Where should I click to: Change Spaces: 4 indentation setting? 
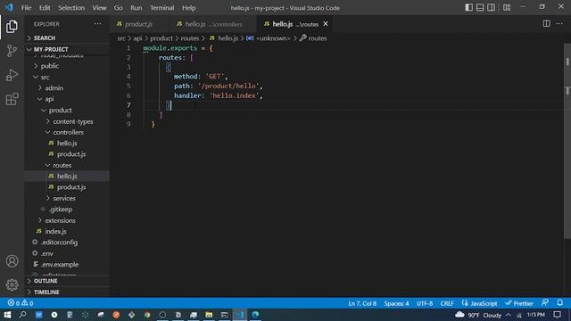(396, 303)
